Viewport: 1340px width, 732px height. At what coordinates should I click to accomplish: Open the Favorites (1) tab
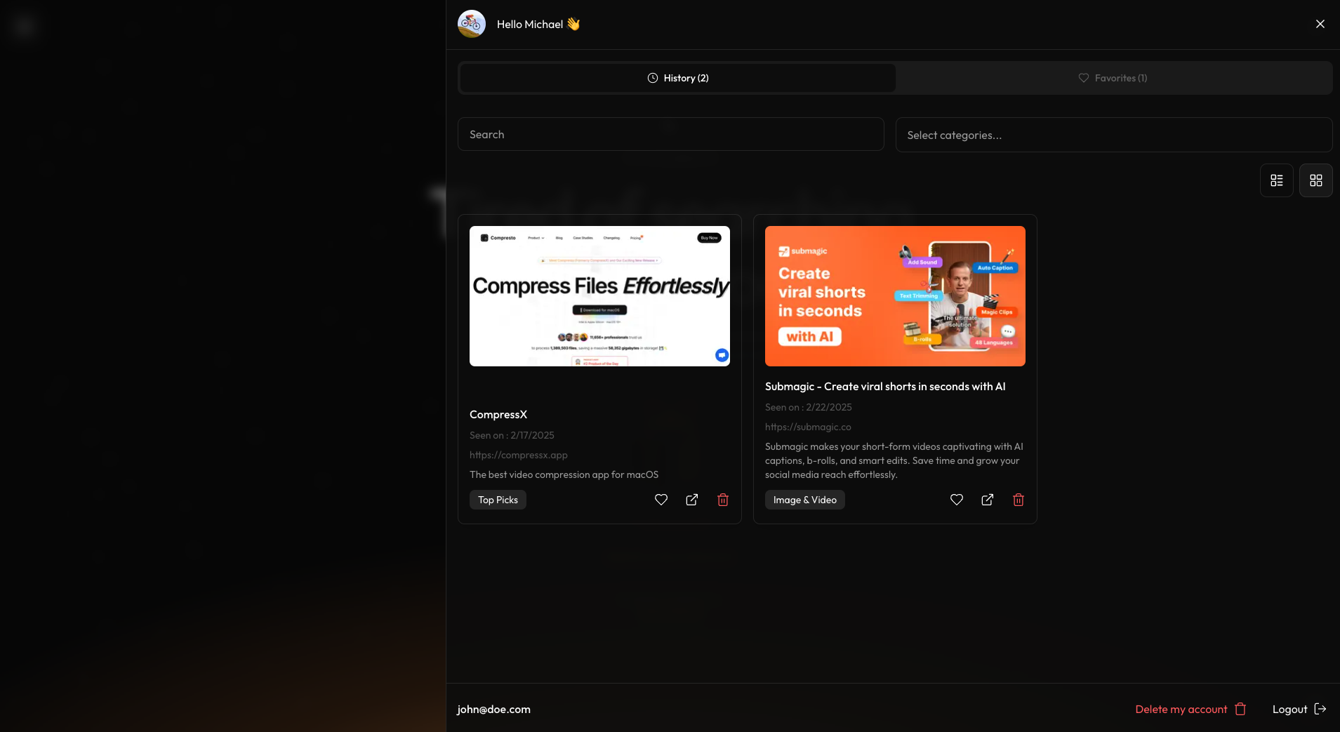pos(1113,78)
